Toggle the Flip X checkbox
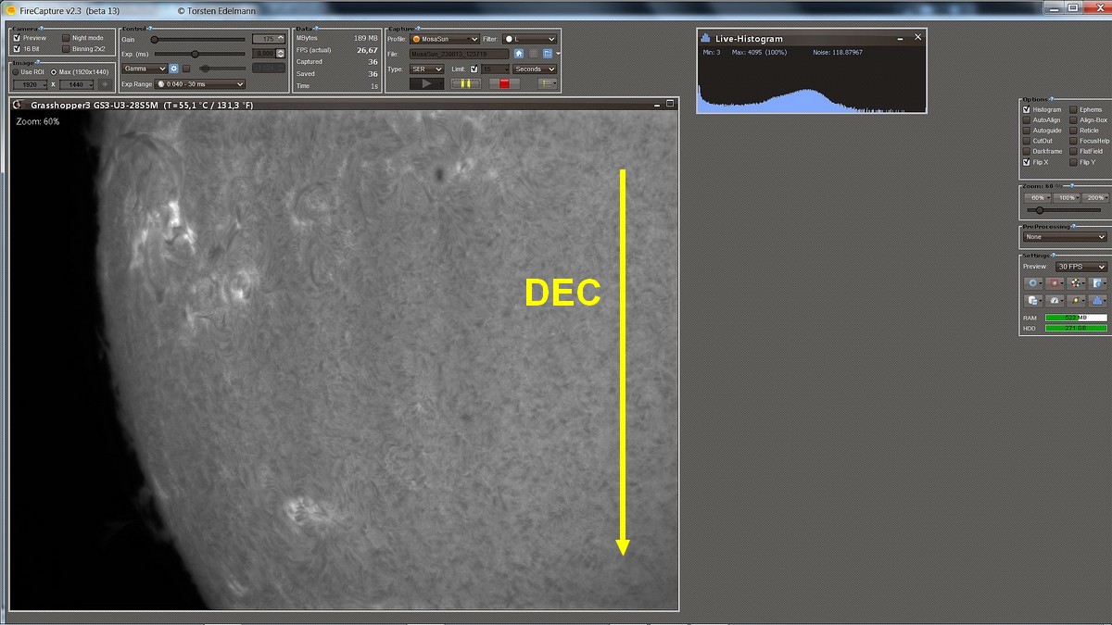Image resolution: width=1112 pixels, height=625 pixels. point(1027,161)
